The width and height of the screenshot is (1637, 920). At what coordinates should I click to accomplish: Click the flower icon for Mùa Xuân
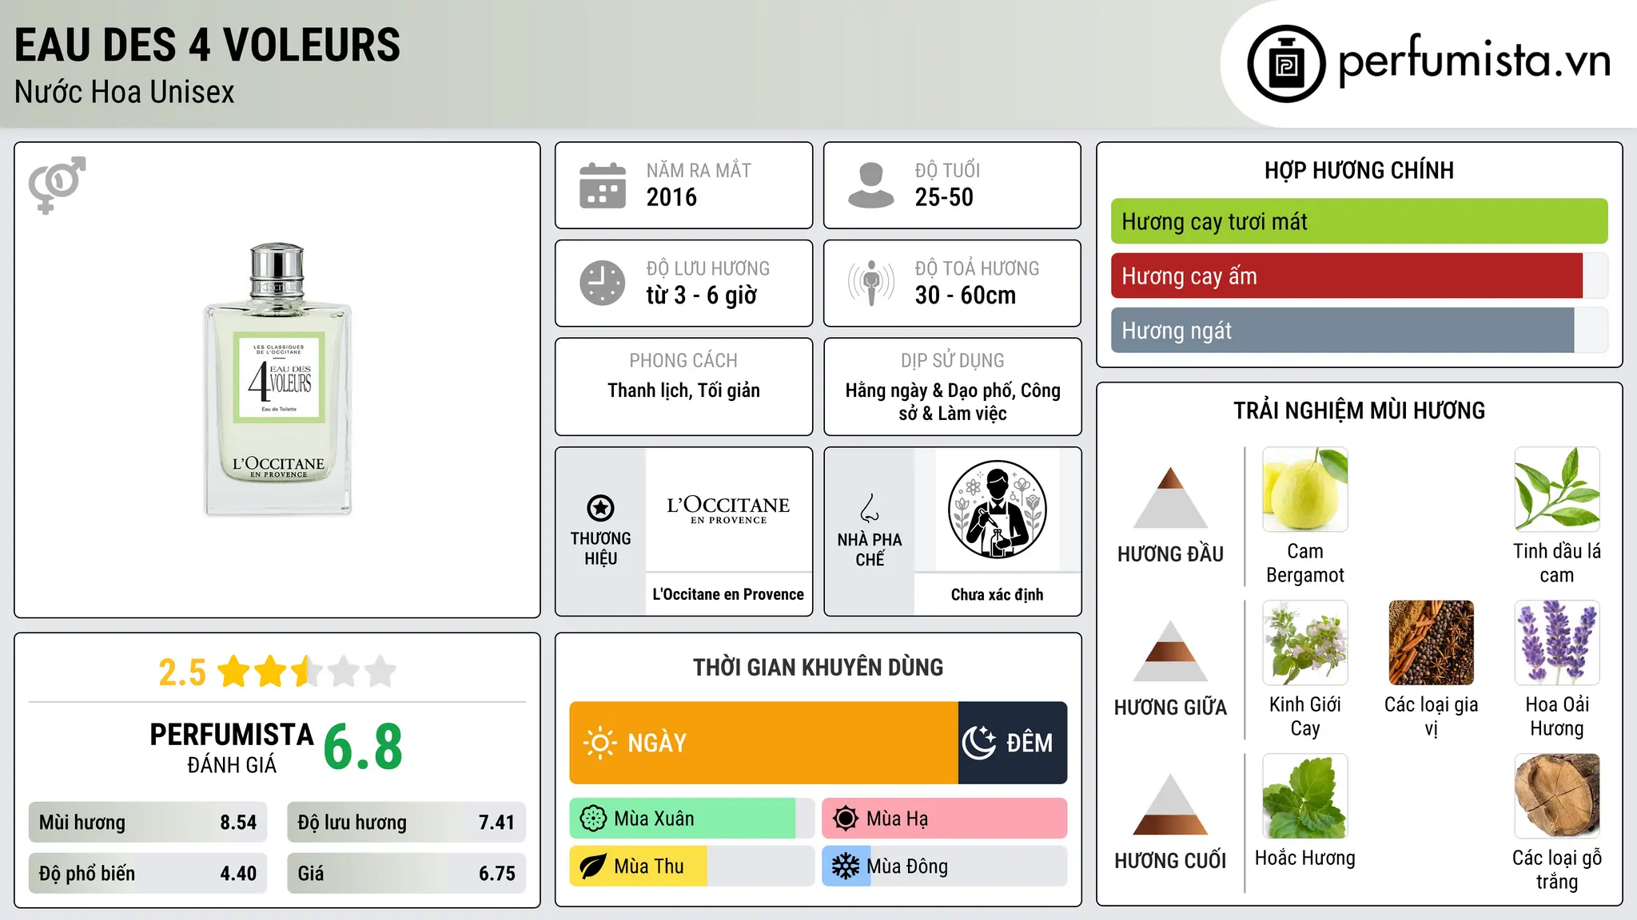pyautogui.click(x=593, y=819)
